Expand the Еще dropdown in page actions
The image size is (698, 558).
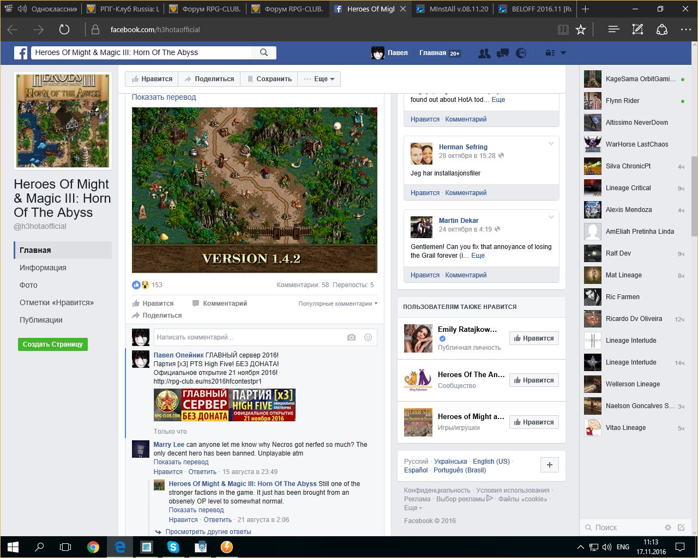(x=320, y=79)
